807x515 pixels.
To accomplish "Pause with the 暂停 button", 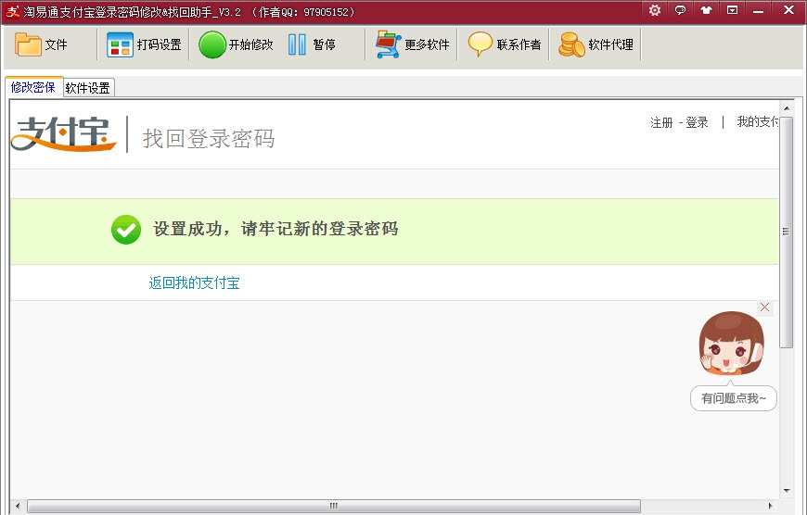I will click(x=312, y=44).
